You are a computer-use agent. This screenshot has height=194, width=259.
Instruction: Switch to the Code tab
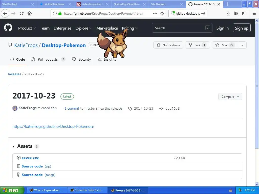17,59
